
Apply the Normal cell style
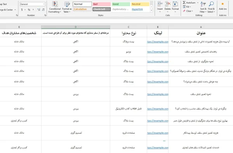click(x=82, y=4)
